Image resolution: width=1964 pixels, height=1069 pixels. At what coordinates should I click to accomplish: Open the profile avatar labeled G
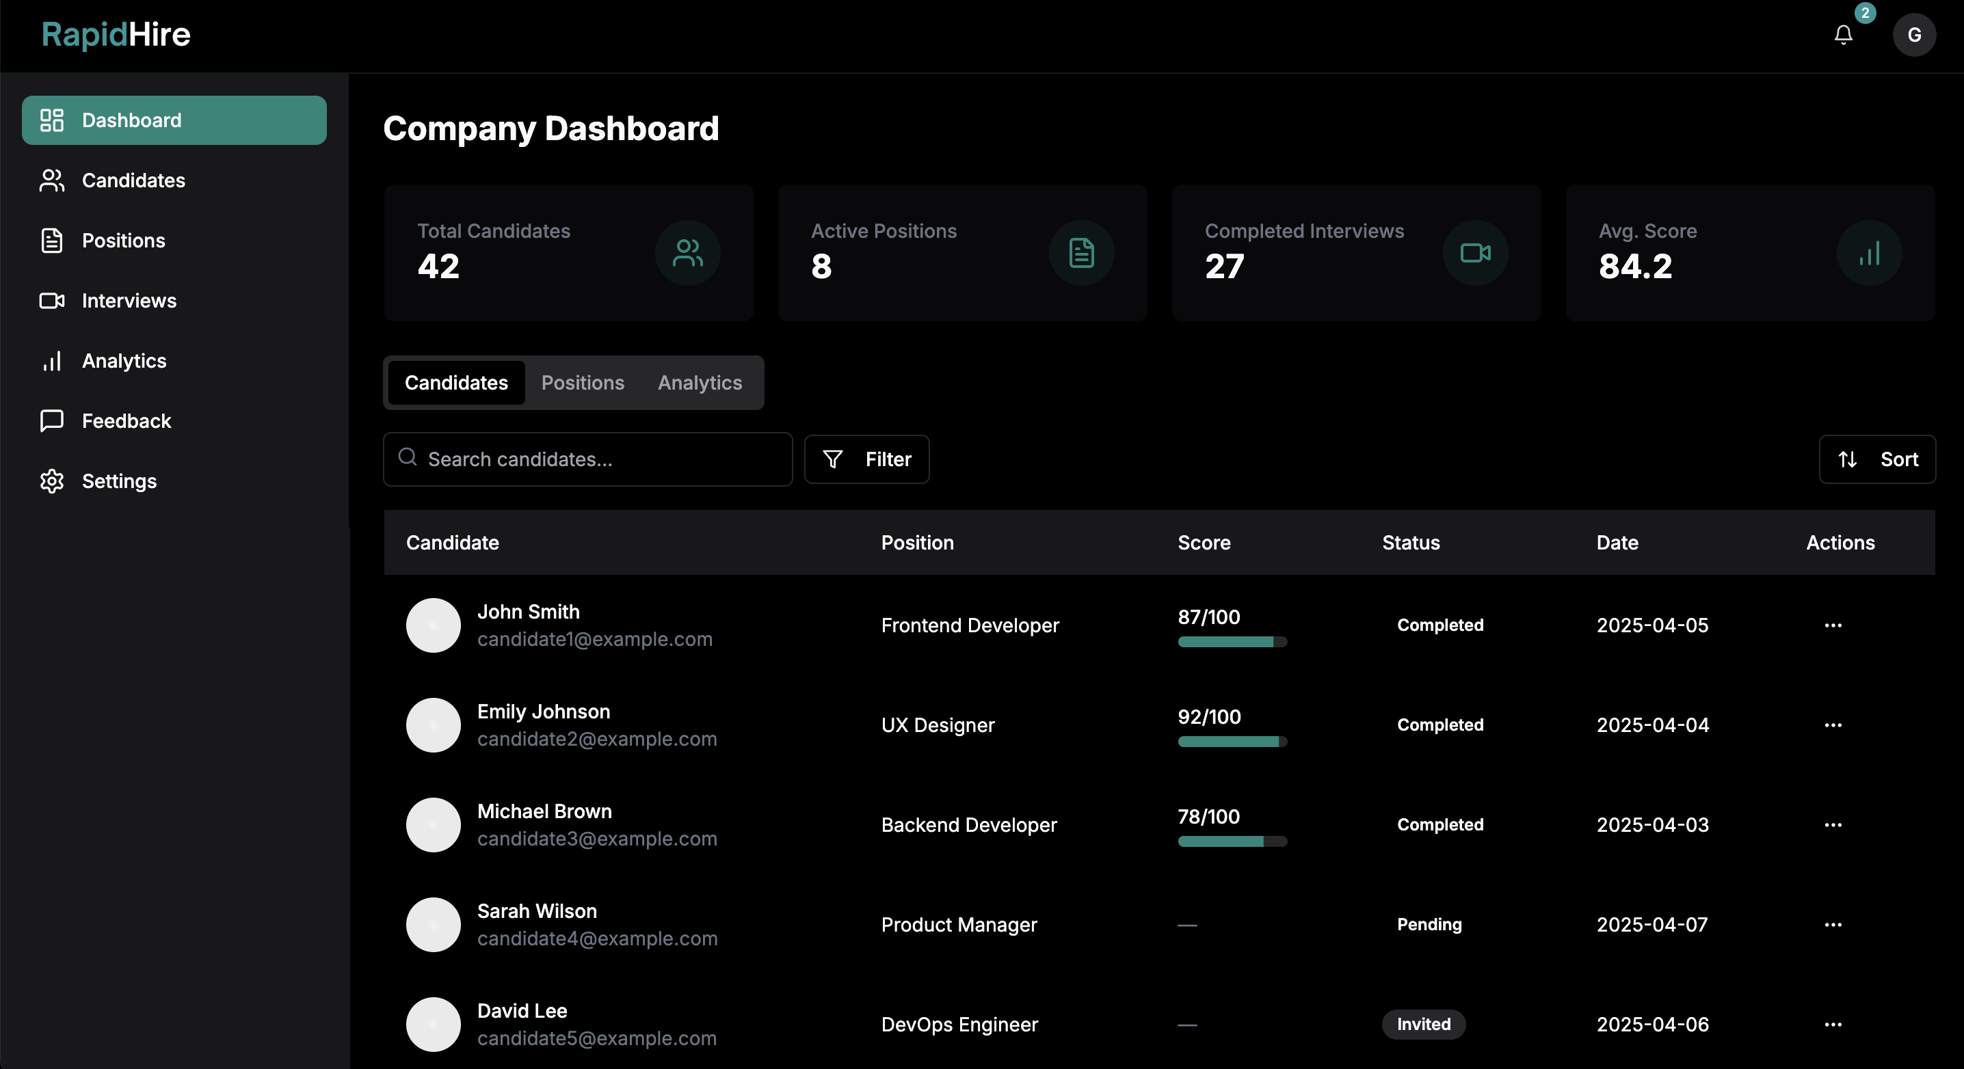1915,34
